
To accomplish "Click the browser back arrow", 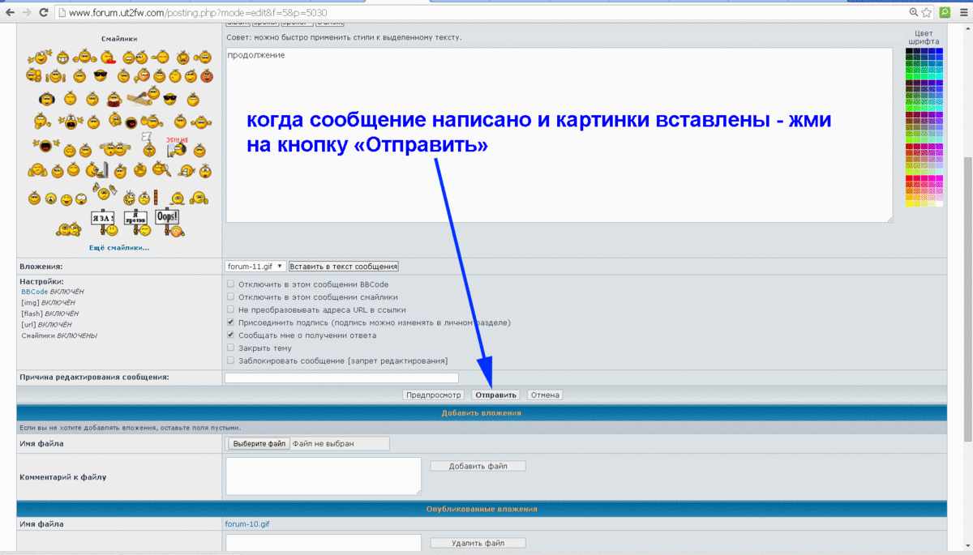I will (10, 12).
